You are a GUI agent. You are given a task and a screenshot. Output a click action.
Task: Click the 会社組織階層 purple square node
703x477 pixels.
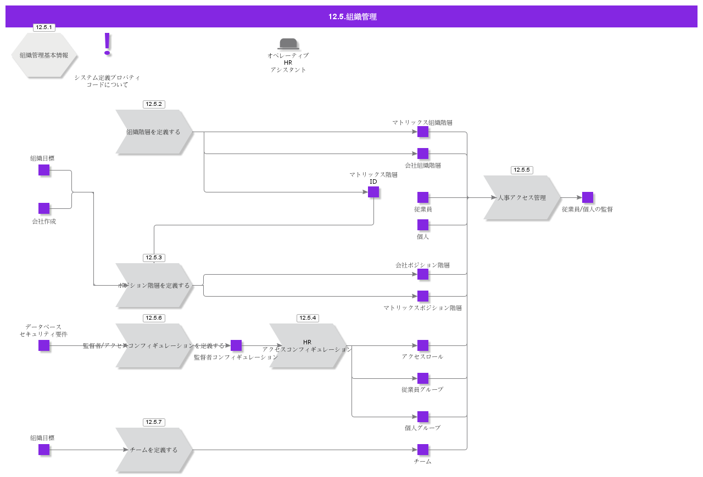pos(423,154)
